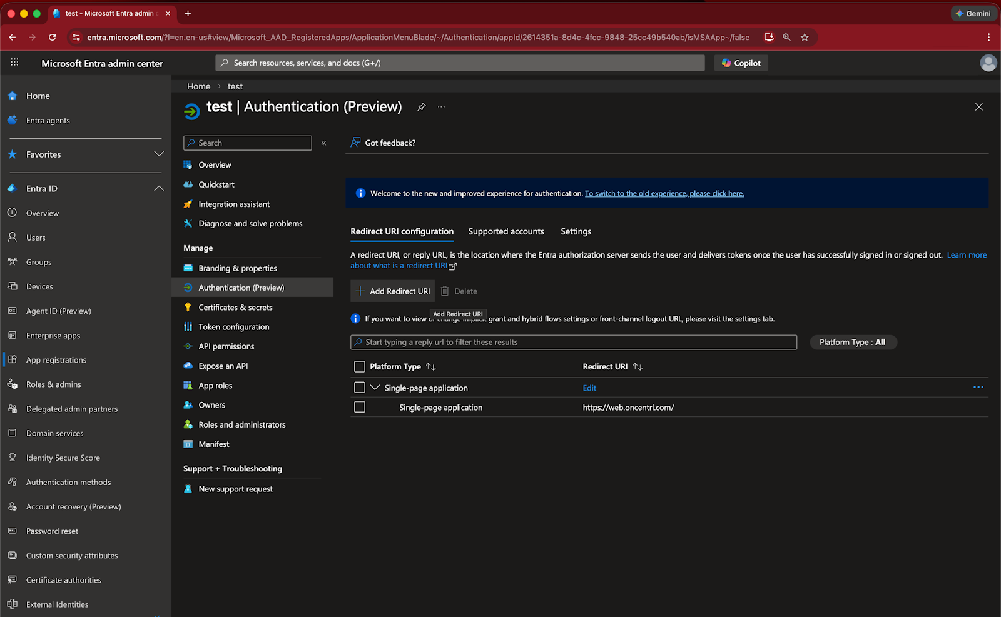
Task: Open the blade's more options ellipsis
Action: (x=442, y=107)
